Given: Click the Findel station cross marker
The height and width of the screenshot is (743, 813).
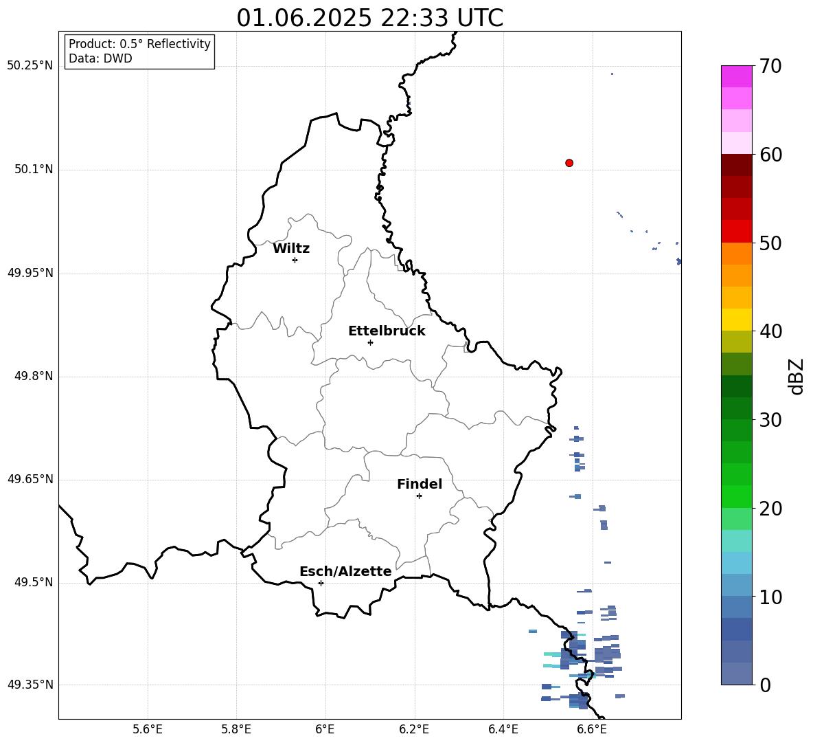Looking at the screenshot, I should pos(419,496).
